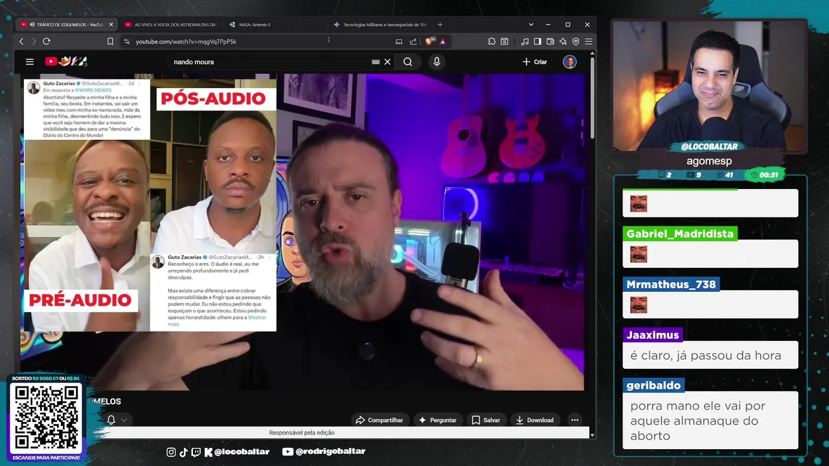
Task: Share this page from the address bar
Action: [413, 41]
